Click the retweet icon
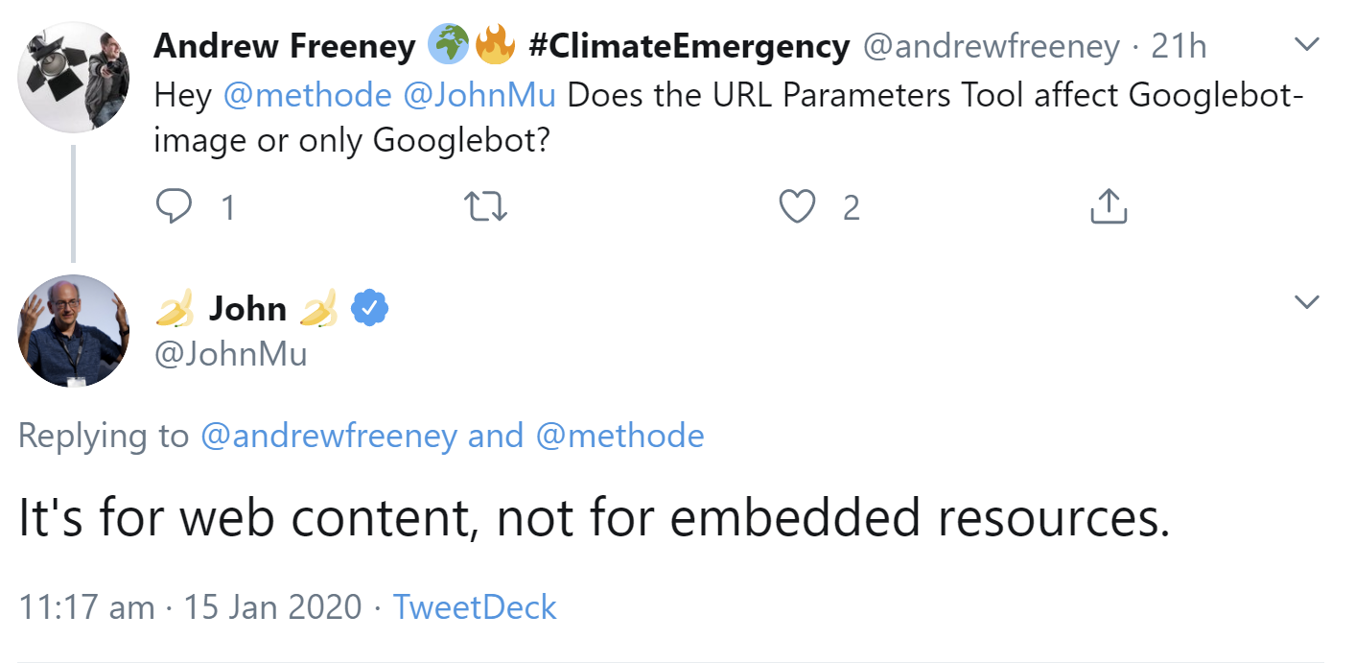The height and width of the screenshot is (663, 1355). pyautogui.click(x=486, y=205)
